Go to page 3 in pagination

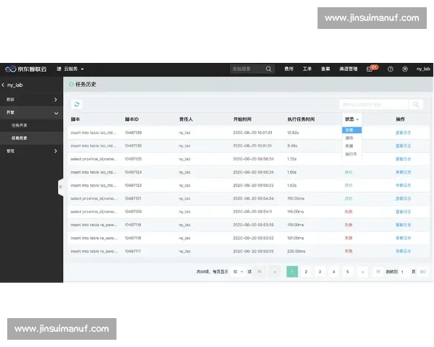(320, 272)
